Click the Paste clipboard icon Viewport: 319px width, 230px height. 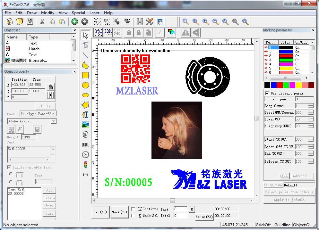[x=62, y=21]
